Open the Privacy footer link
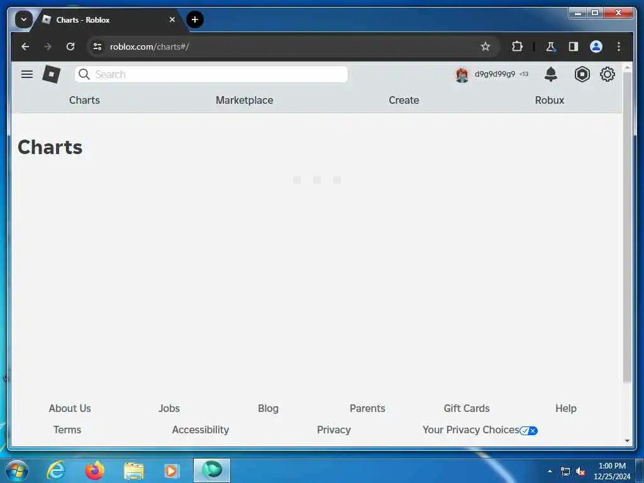Viewport: 644px width, 483px height. [x=333, y=430]
